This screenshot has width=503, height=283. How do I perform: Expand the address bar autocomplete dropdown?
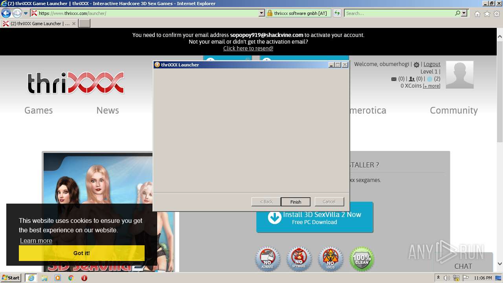262,13
